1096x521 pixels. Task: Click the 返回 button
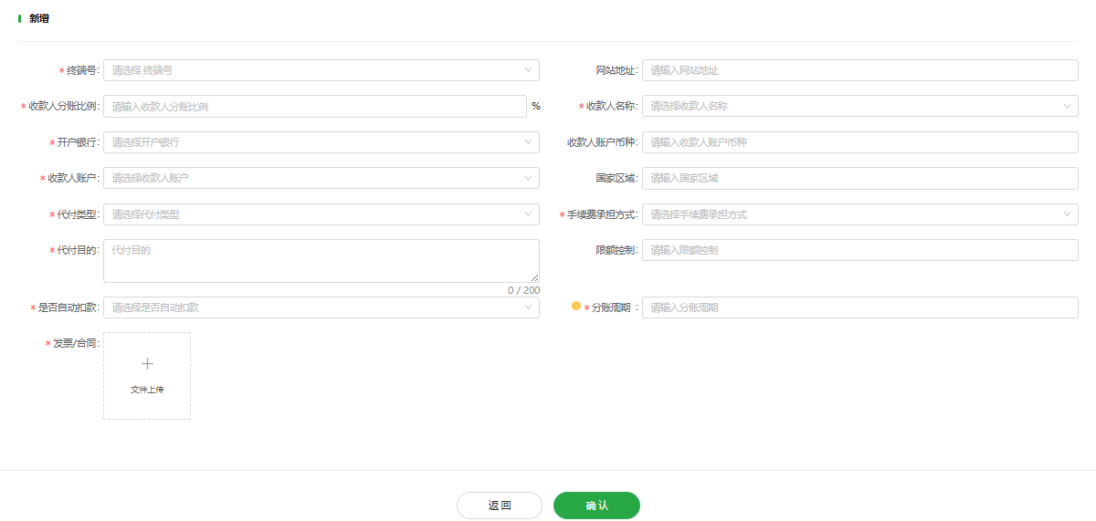click(x=500, y=505)
